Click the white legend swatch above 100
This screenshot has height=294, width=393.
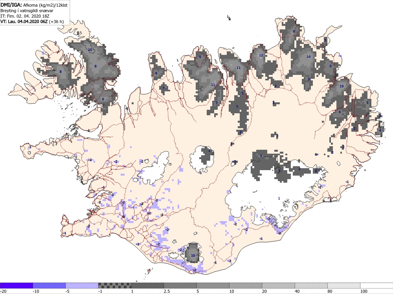click(x=377, y=285)
